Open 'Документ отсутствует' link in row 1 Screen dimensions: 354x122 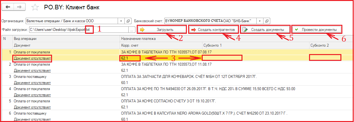click(32, 59)
